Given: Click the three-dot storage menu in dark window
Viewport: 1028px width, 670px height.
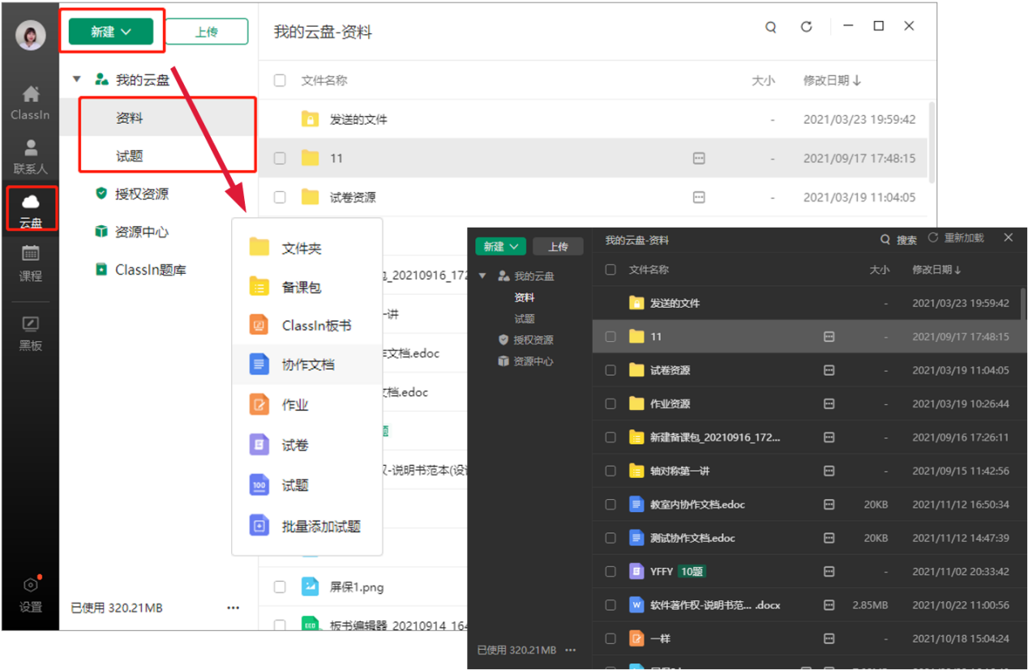Looking at the screenshot, I should pos(570,650).
